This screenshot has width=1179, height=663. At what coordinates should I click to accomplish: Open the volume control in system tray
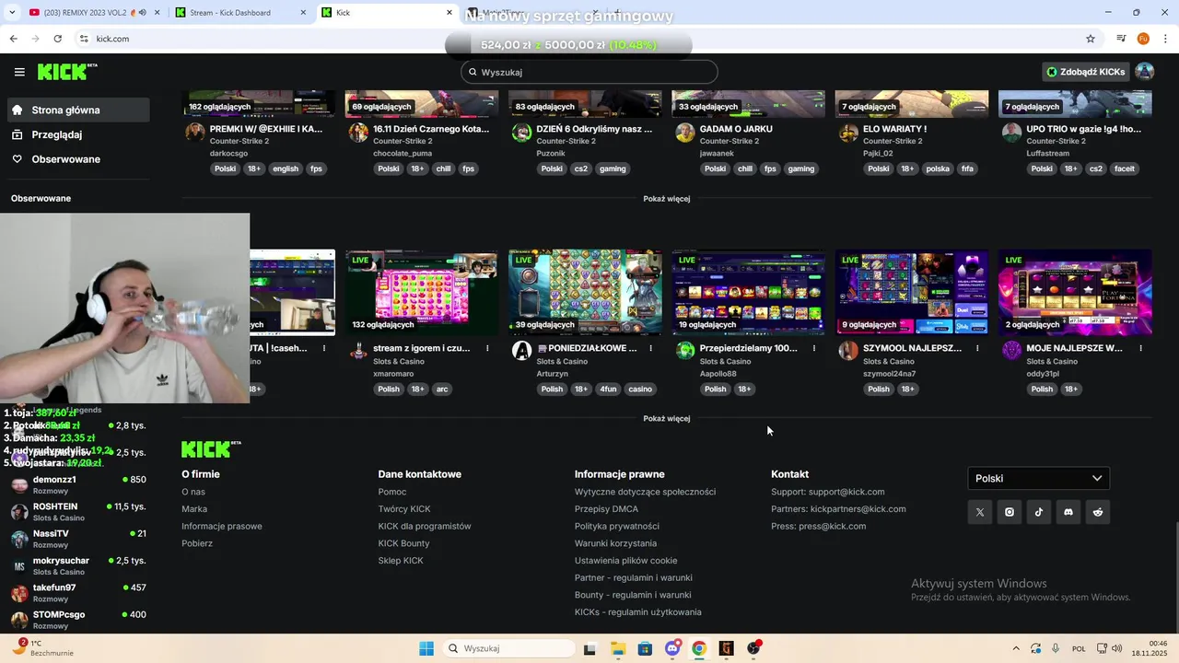point(1116,648)
